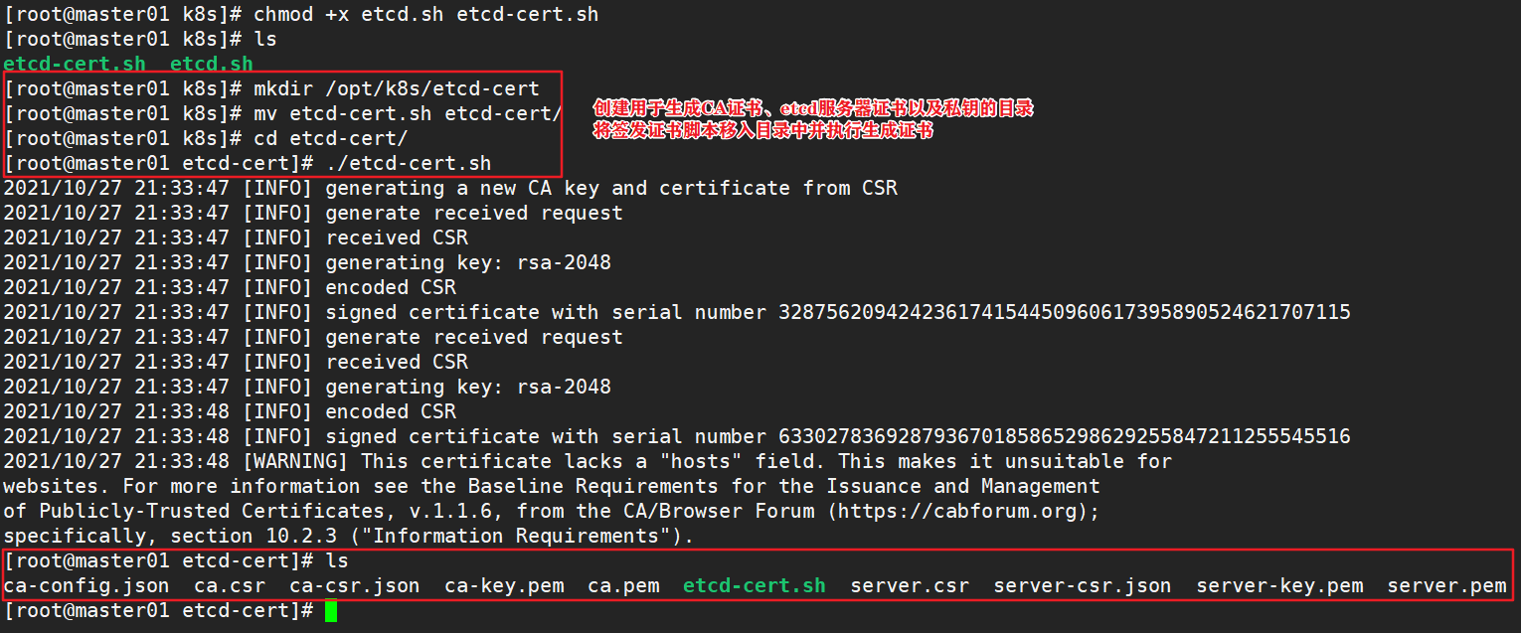Click the server.csr file name
Viewport: 1521px width, 633px height.
[909, 585]
